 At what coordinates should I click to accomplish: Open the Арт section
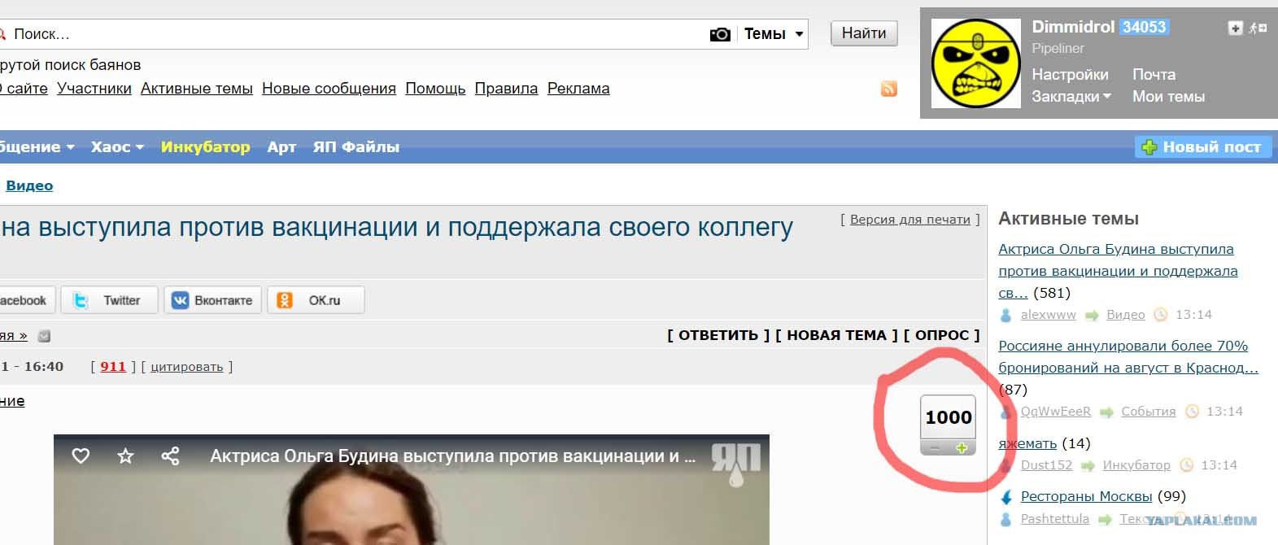[x=281, y=147]
